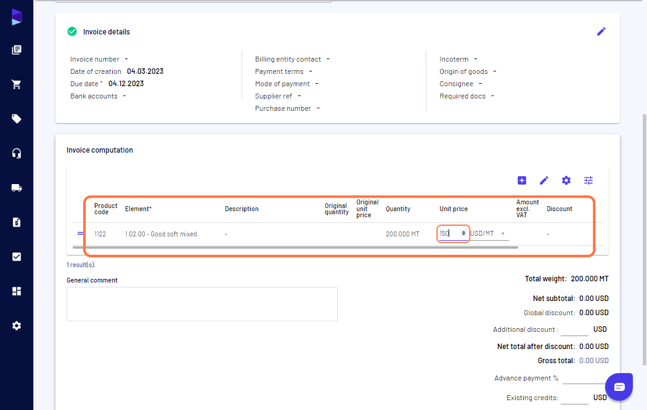This screenshot has height=410, width=647.
Task: Click the Amount excl. VAT column header
Action: pos(527,209)
